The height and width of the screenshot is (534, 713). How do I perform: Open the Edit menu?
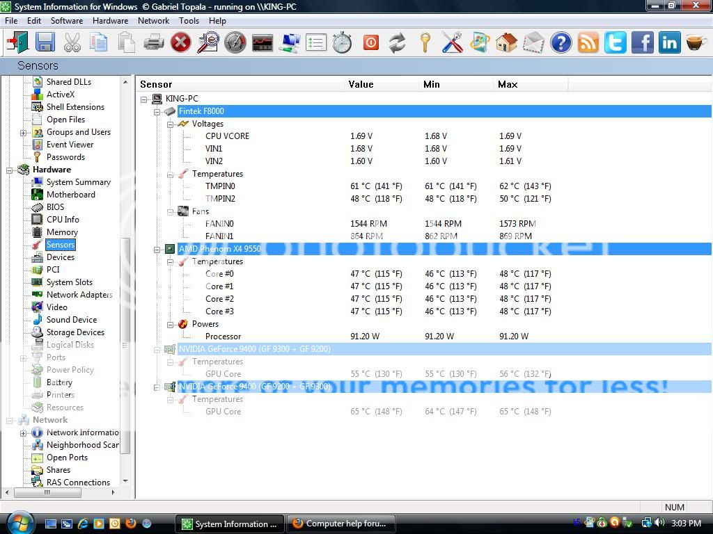click(34, 21)
